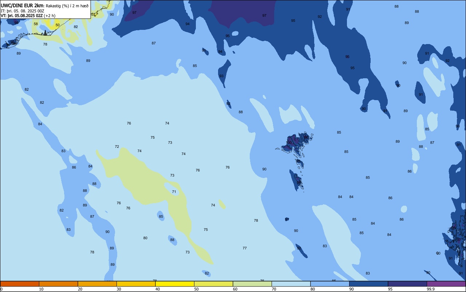This screenshot has width=466, height=292.
Task: Select the 10–20 orange legend color segment
Action: coord(58,284)
